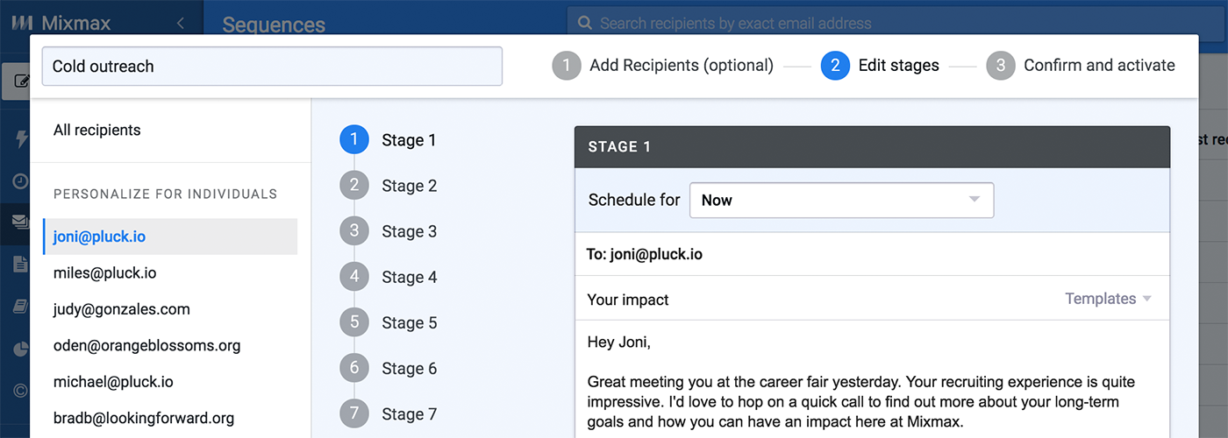Open Stage 2 in the stage list
Screen dimensions: 1228x438
pos(388,186)
